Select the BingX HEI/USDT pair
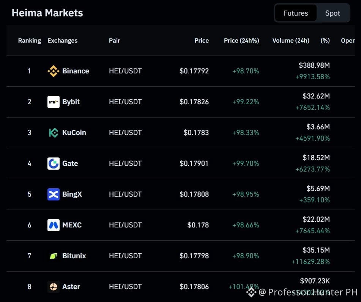Image resolution: width=361 pixels, height=302 pixels. [x=125, y=194]
